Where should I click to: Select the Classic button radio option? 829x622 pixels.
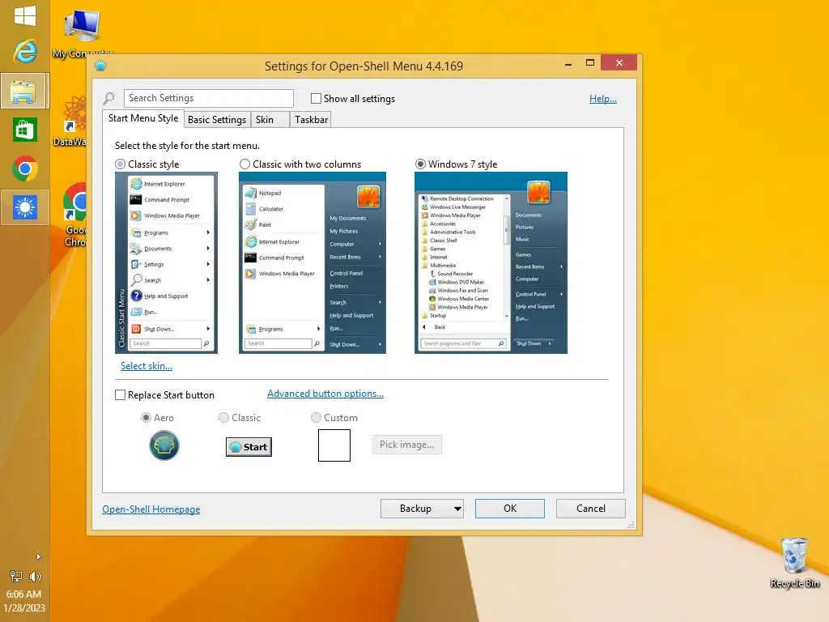click(x=223, y=417)
